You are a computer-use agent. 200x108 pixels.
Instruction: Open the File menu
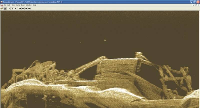5,5
